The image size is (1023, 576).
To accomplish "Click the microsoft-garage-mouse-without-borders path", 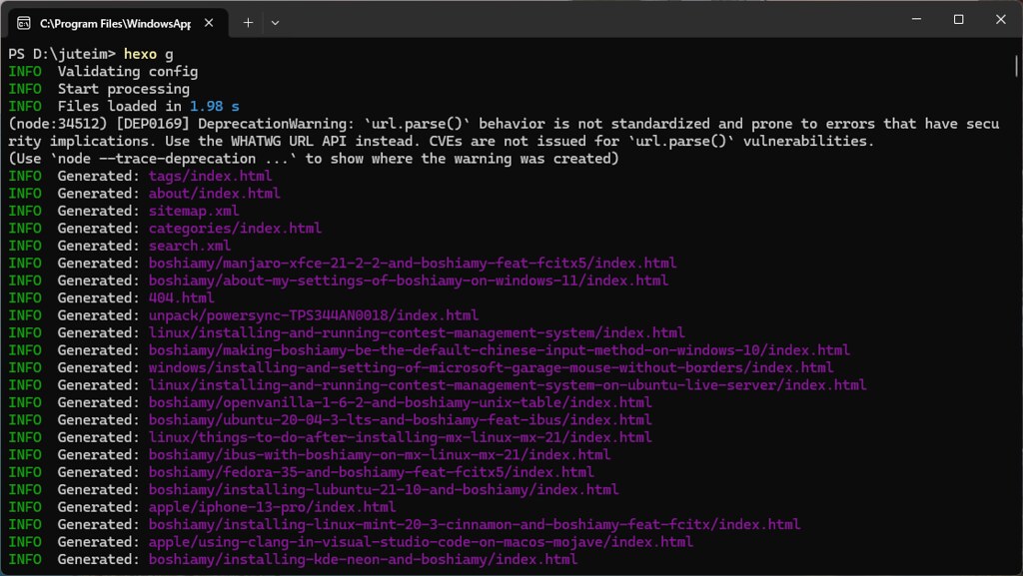I will pos(491,368).
